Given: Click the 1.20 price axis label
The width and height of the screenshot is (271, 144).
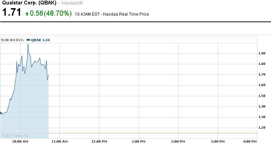Looking at the screenshot, I should (261, 128).
